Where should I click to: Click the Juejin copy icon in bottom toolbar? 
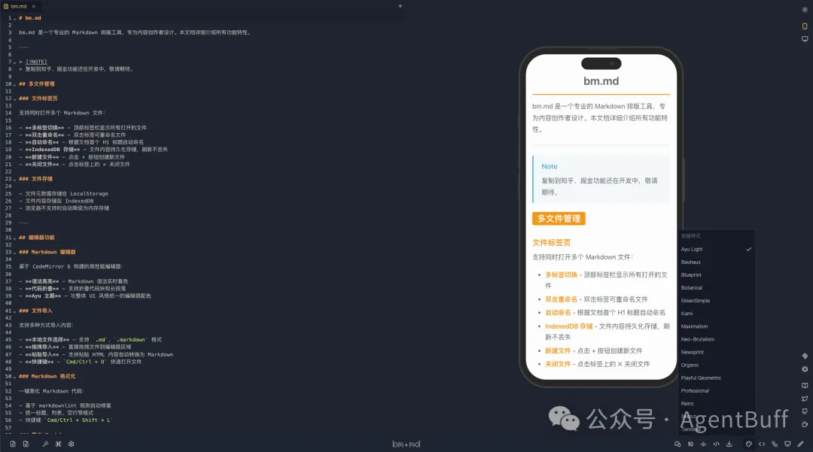pyautogui.click(x=704, y=444)
